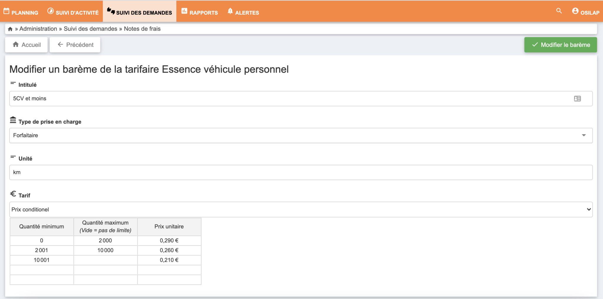This screenshot has width=603, height=299.
Task: Click the quantité maximum cell 2000
Action: pyautogui.click(x=105, y=241)
